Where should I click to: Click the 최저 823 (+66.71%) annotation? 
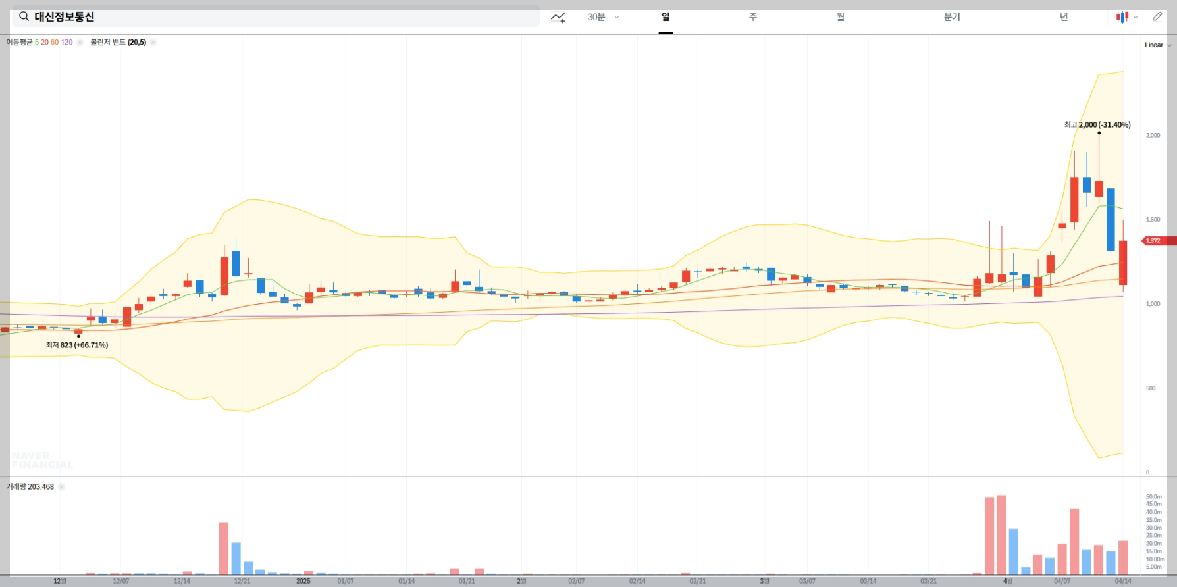point(77,345)
